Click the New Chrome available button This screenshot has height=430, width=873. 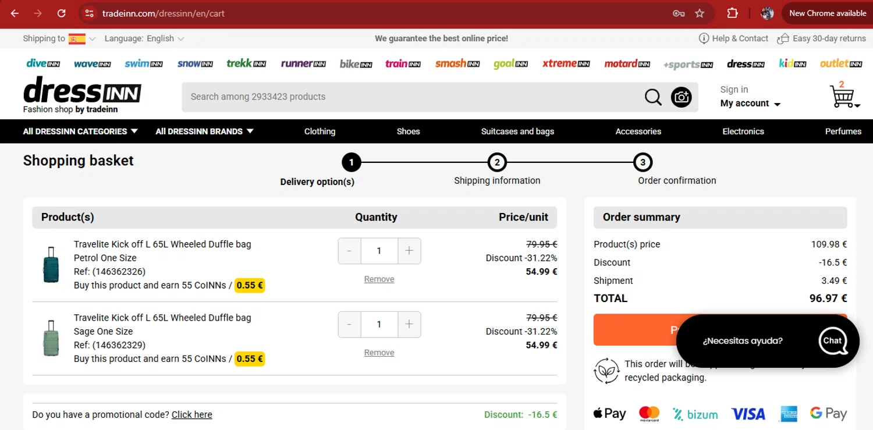tap(827, 13)
